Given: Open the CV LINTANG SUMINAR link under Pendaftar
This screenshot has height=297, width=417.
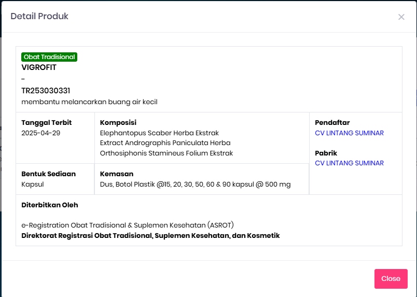Looking at the screenshot, I should (x=349, y=133).
